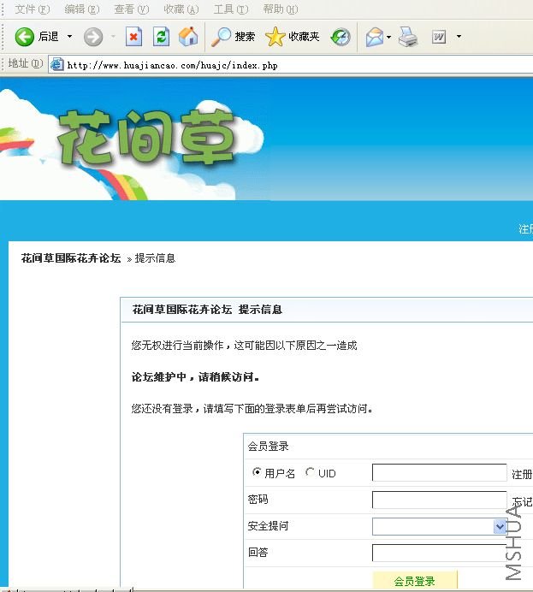This screenshot has height=592, width=533.
Task: Open the 帮助(H) menu
Action: 281,9
